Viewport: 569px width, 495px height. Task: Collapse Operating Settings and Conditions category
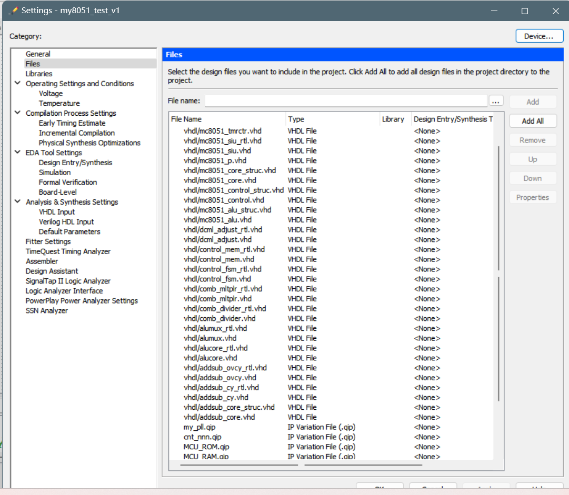(17, 83)
